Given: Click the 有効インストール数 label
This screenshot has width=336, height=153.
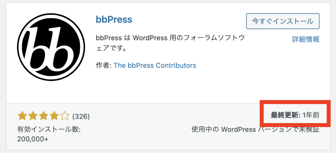Looking at the screenshot, I should point(49,129).
